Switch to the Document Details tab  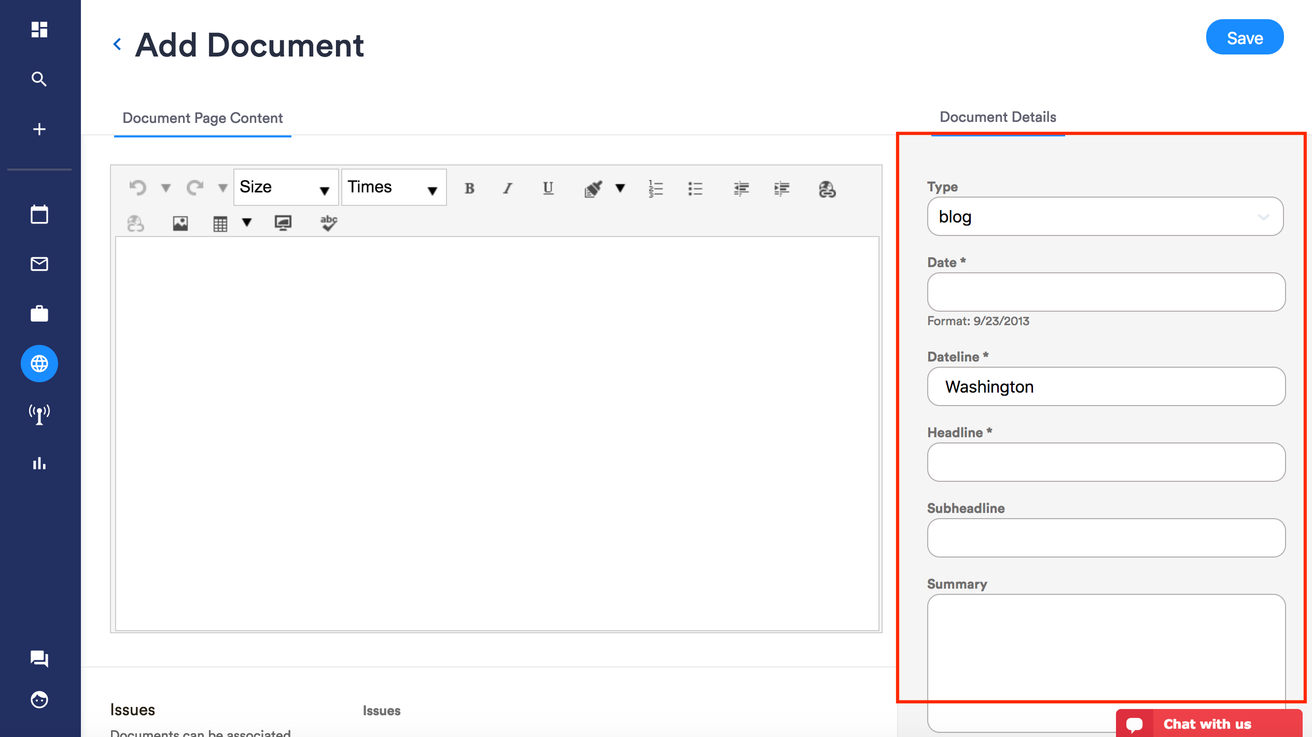click(998, 117)
